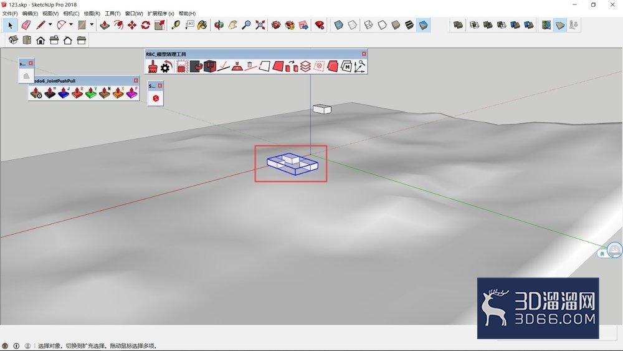Click the Zoom Extents tool
The width and height of the screenshot is (623, 351).
tap(260, 25)
